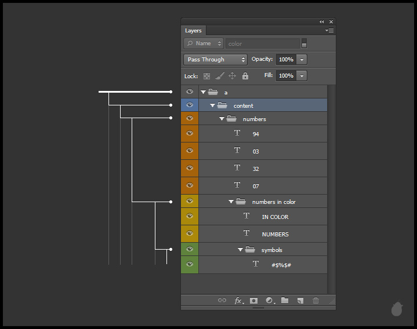Hide the 'content' group visibility eye

(x=190, y=105)
